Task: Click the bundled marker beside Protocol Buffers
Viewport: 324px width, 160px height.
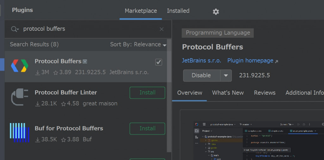Action: pos(85,61)
